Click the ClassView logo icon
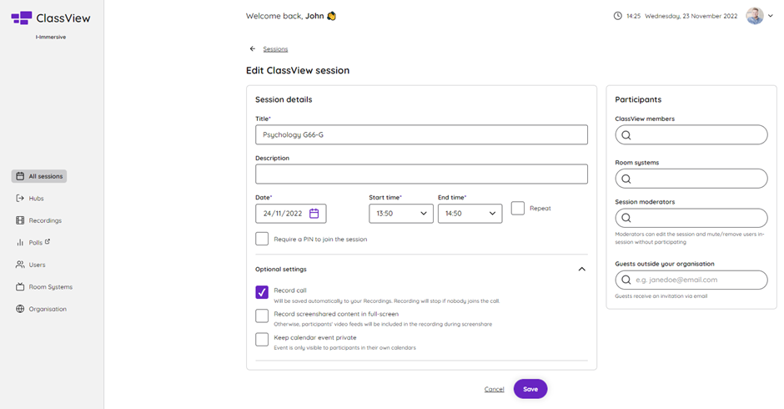Viewport: 784px width, 409px height. 22,18
